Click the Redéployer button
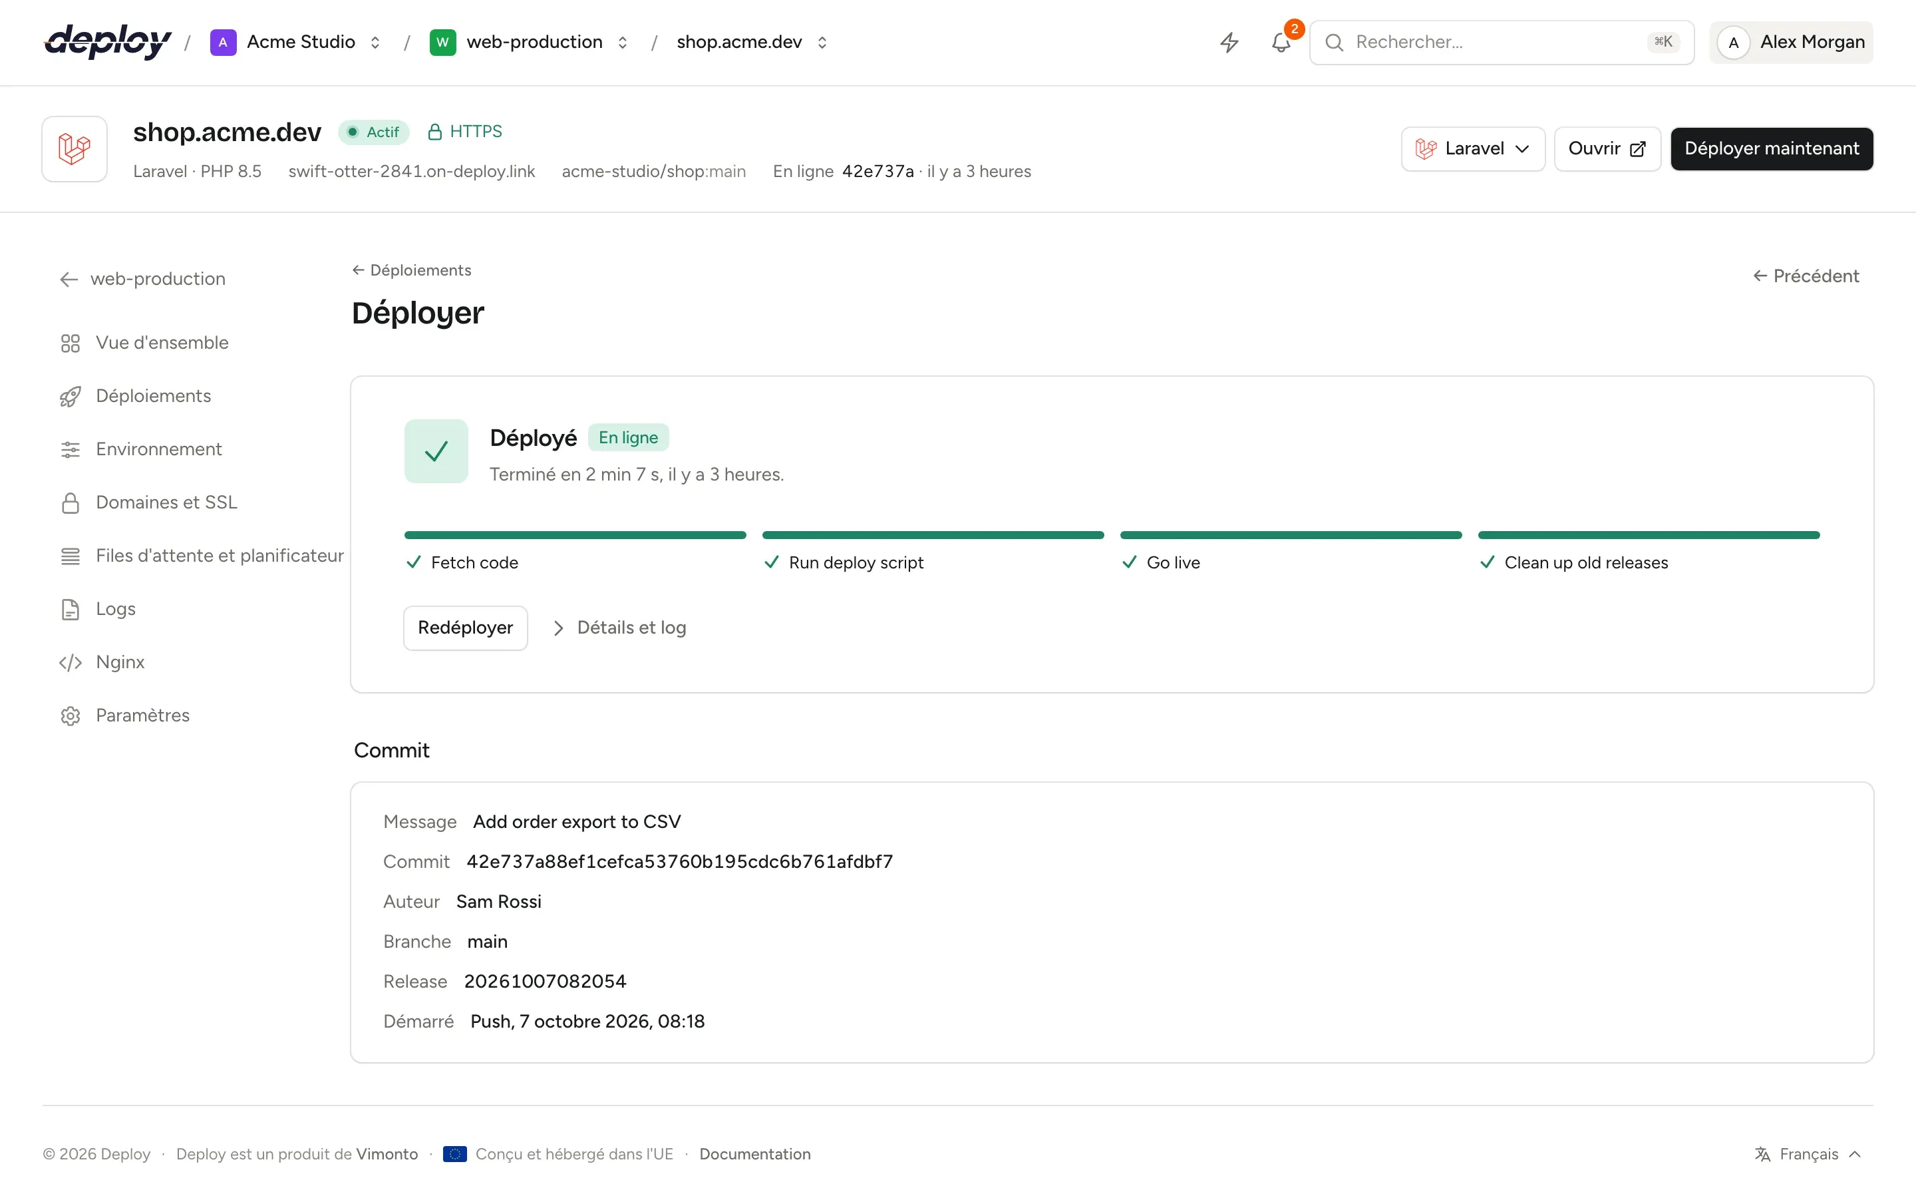This screenshot has width=1916, height=1198. coord(466,628)
